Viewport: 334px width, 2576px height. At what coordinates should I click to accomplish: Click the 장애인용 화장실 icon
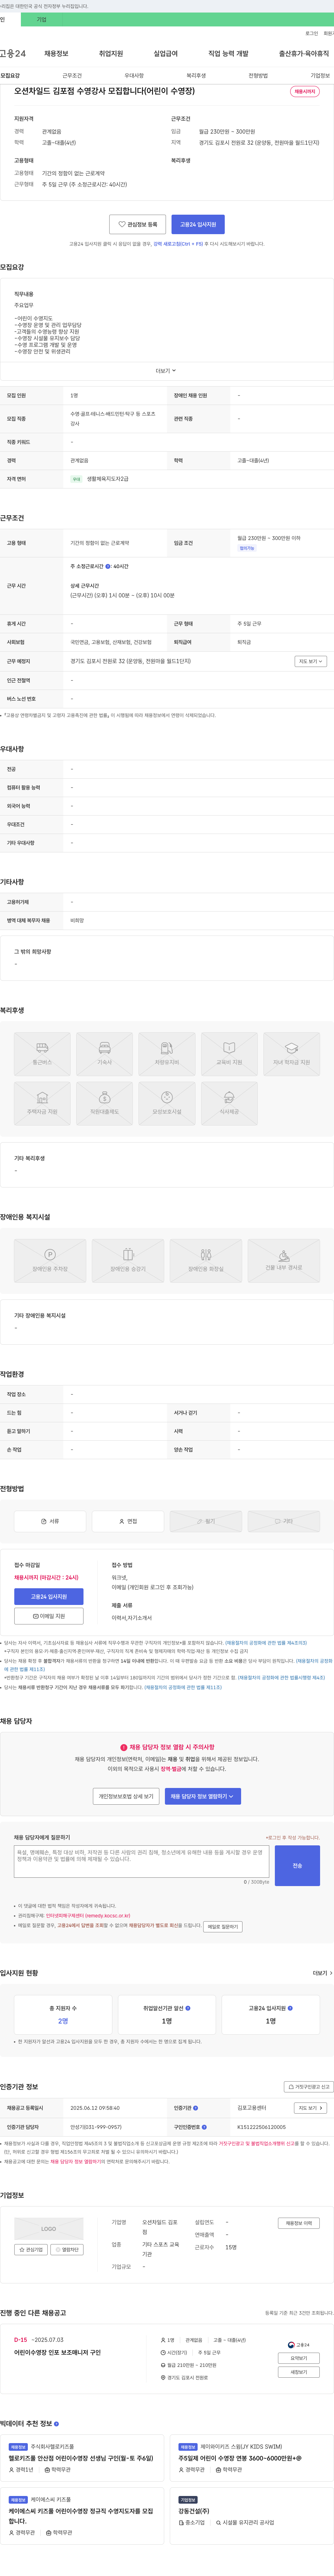[206, 1260]
